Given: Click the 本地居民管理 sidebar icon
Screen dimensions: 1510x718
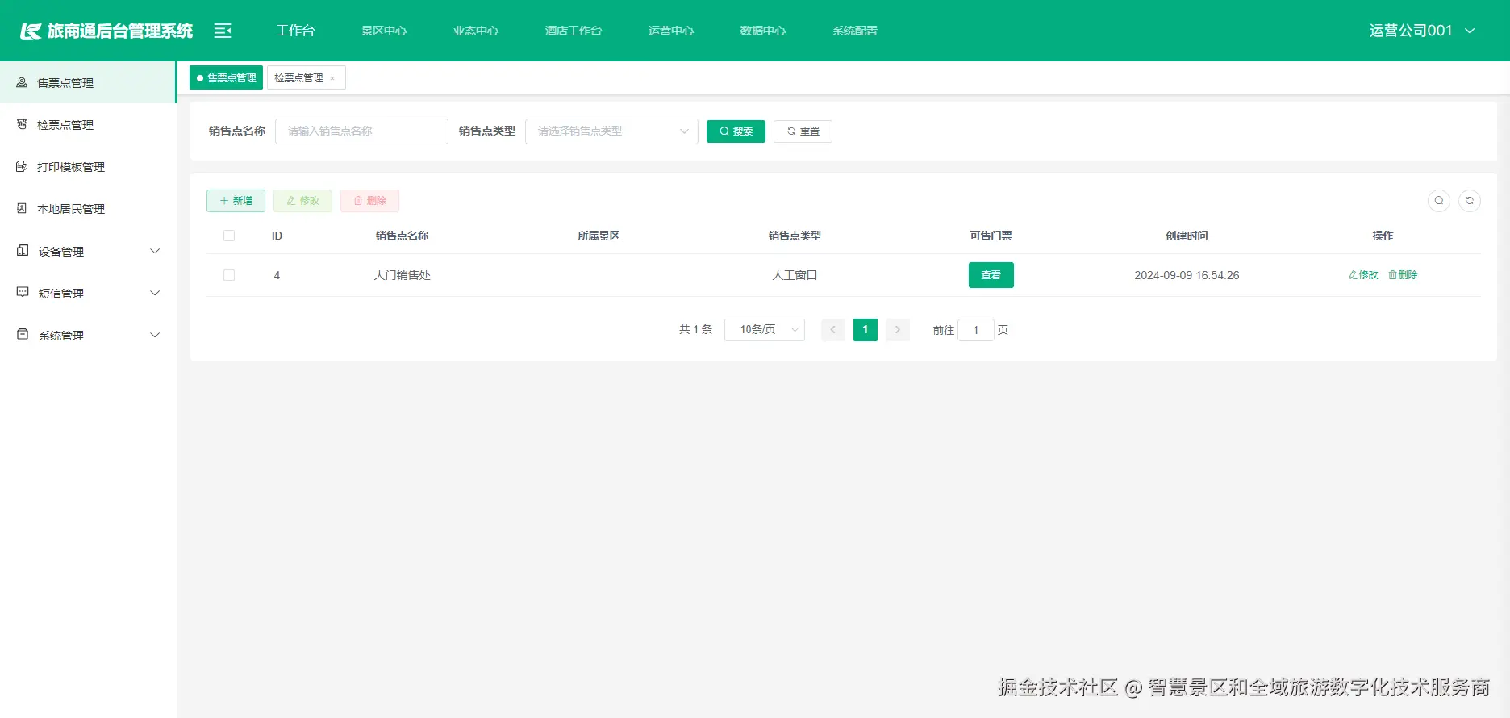Looking at the screenshot, I should 22,208.
